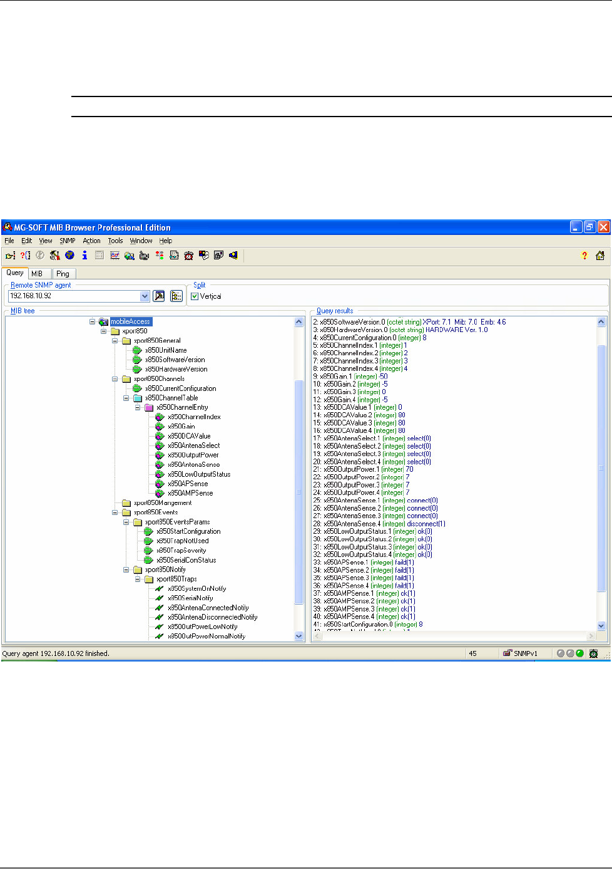612x869 pixels.
Task: Click the table grid toolbar icon
Action: [x=99, y=256]
